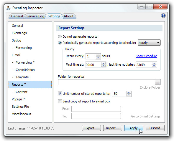Click the From e-mail field
Image resolution: width=174 pixels, height=141 pixels.
click(x=96, y=109)
